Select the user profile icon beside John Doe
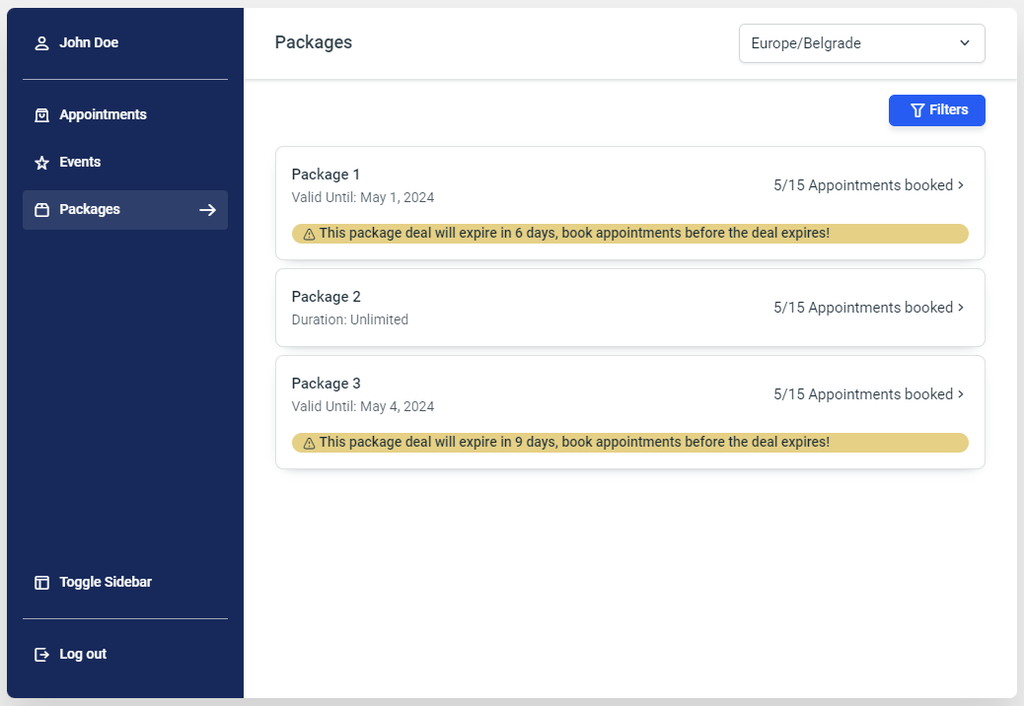Viewport: 1024px width, 706px height. tap(40, 42)
